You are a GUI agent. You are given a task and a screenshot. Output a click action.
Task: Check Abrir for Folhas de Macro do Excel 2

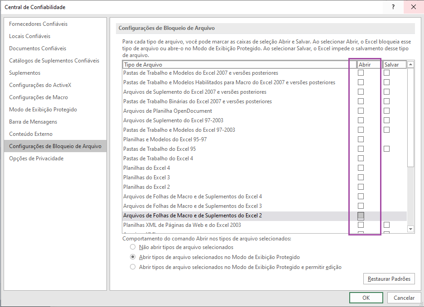(361, 216)
